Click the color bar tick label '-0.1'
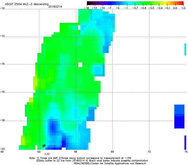The image size is (188, 165). 167,8
